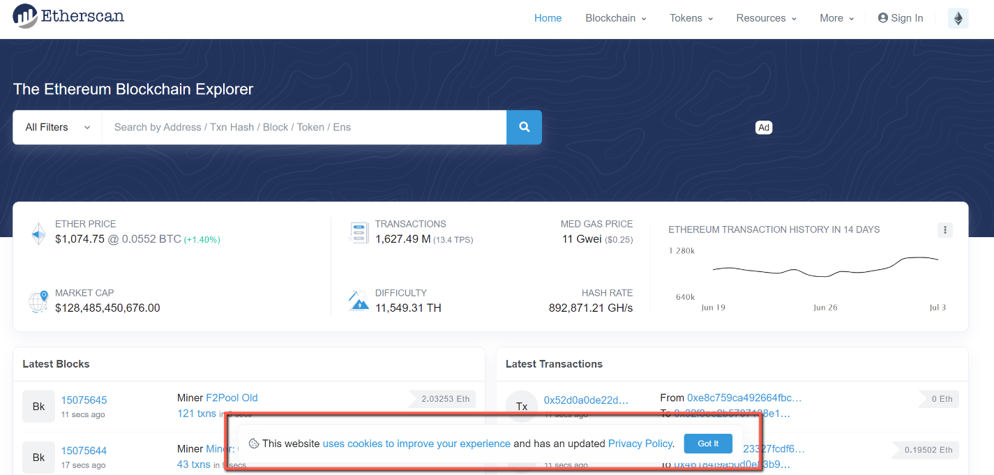Open block 15075645 link
The height and width of the screenshot is (475, 994).
(x=84, y=400)
